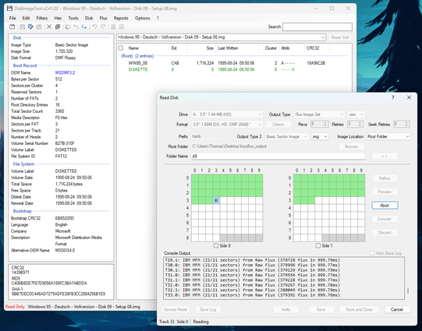Open the Reports menu
Screen dimensions: 422x331
click(121, 18)
